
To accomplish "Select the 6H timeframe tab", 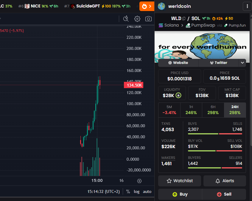I will tap(213, 110).
